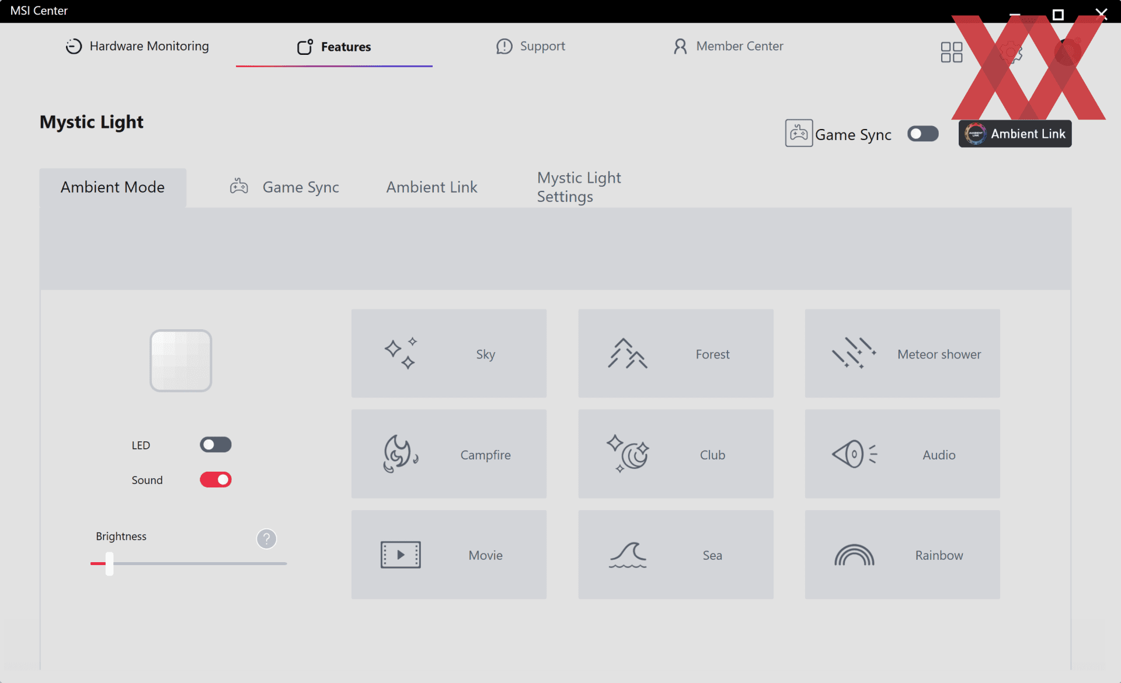The width and height of the screenshot is (1121, 683).
Task: Switch to the Features tab
Action: point(334,47)
